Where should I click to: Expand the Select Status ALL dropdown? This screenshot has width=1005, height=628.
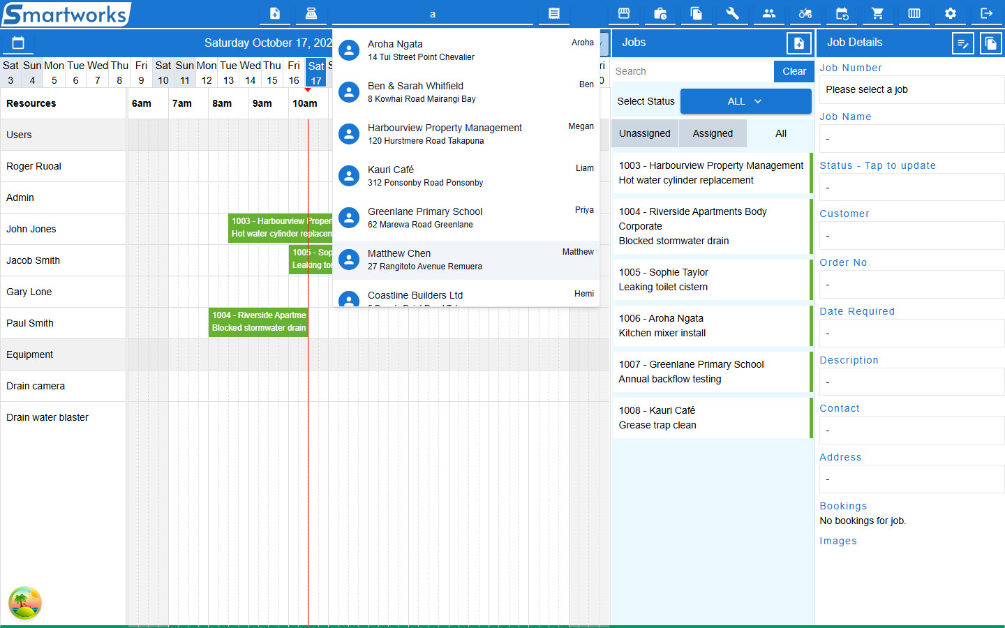click(x=745, y=101)
